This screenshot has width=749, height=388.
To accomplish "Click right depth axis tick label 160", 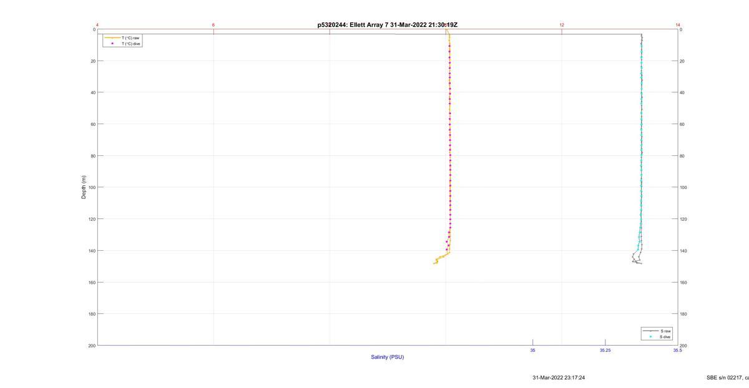I will [684, 283].
